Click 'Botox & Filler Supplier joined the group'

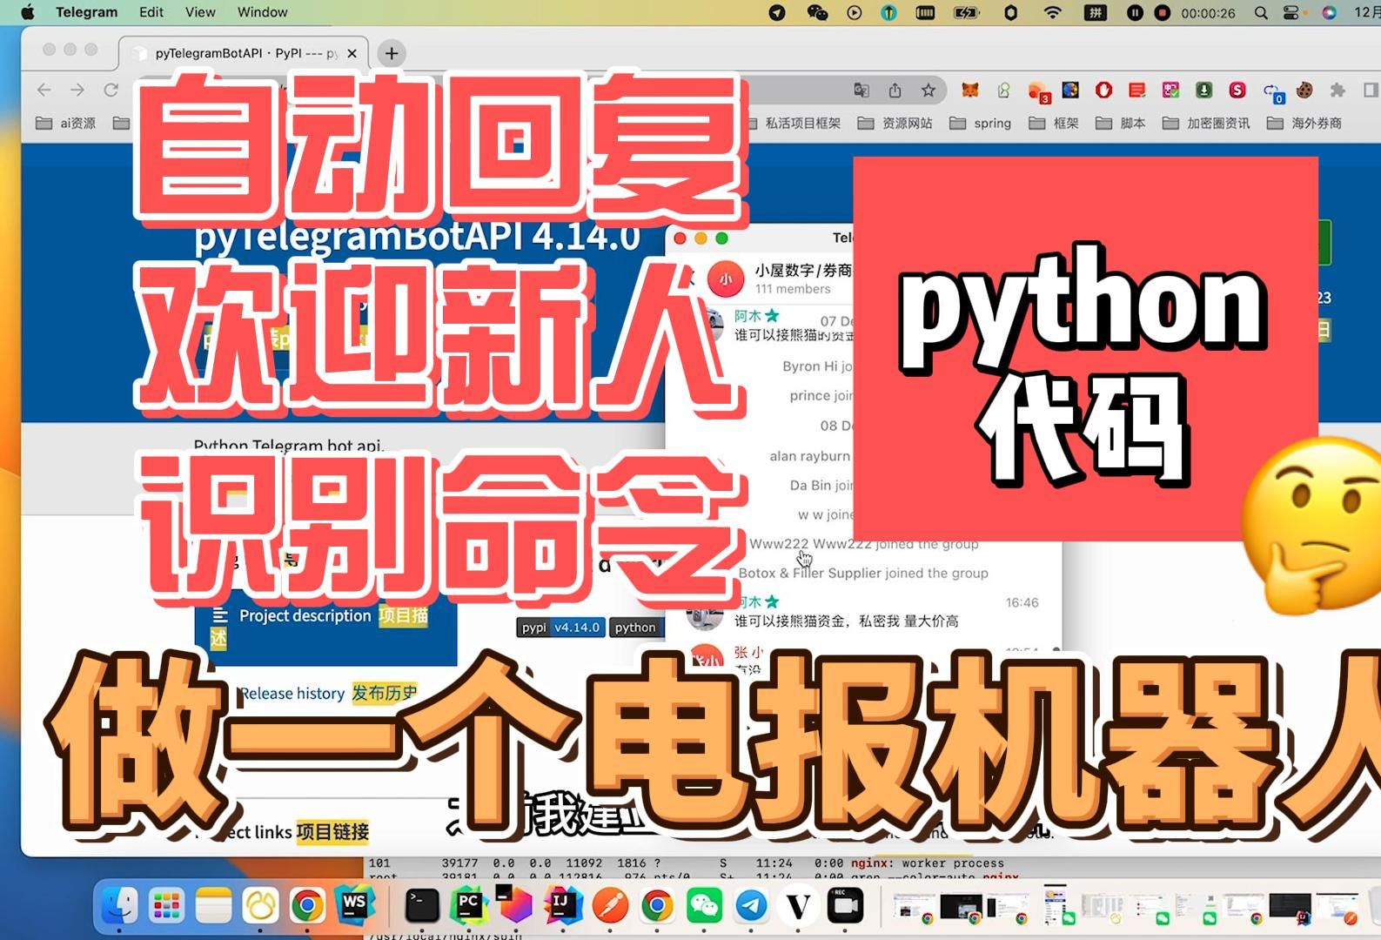click(x=863, y=573)
